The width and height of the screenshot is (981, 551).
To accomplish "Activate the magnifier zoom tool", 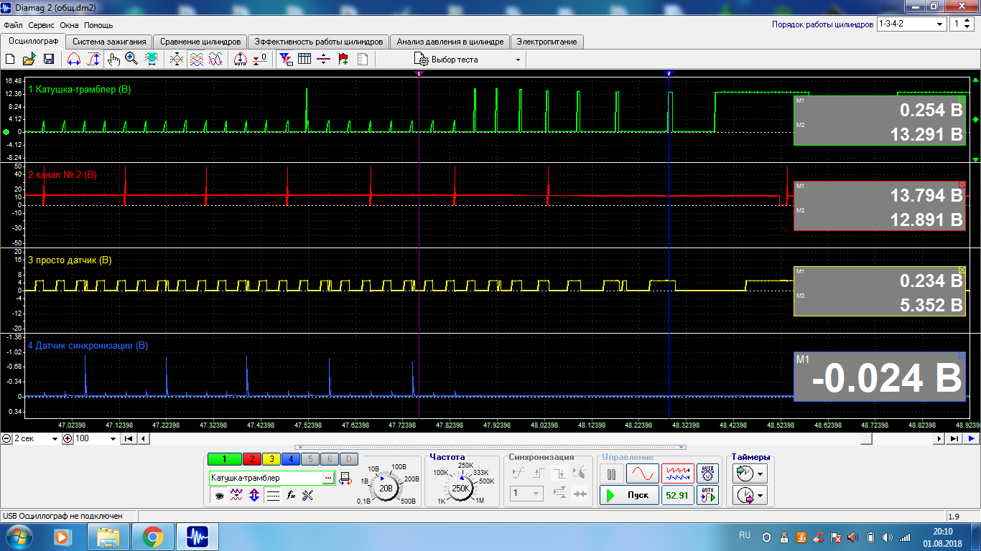I will (x=131, y=60).
